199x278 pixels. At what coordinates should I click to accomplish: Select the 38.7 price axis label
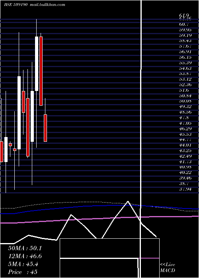184,183
